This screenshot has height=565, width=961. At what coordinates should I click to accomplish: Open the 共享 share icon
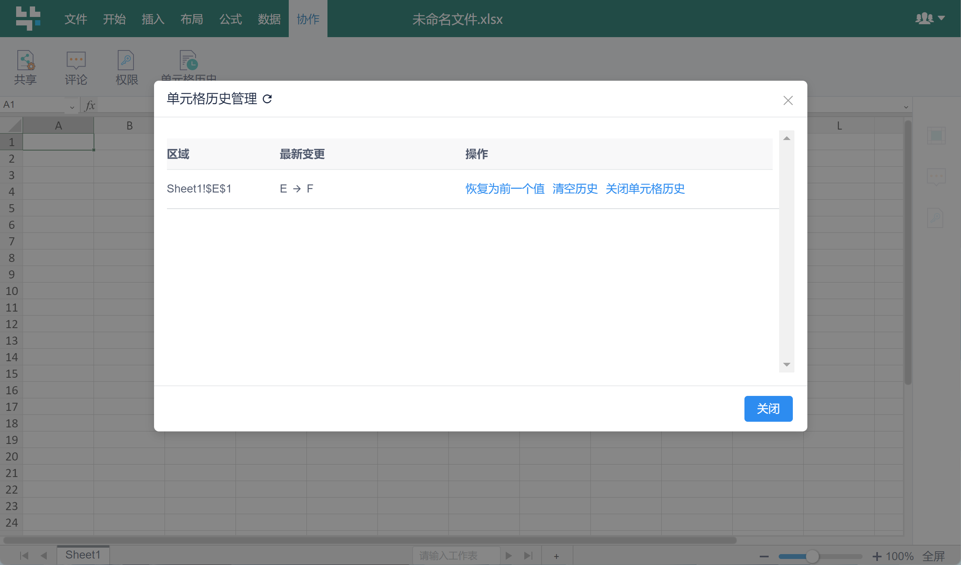pos(25,68)
